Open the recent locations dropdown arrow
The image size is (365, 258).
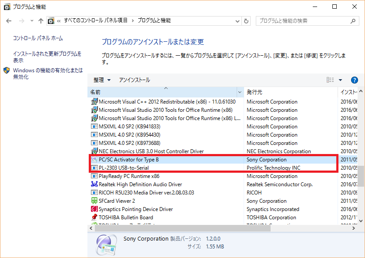32,21
